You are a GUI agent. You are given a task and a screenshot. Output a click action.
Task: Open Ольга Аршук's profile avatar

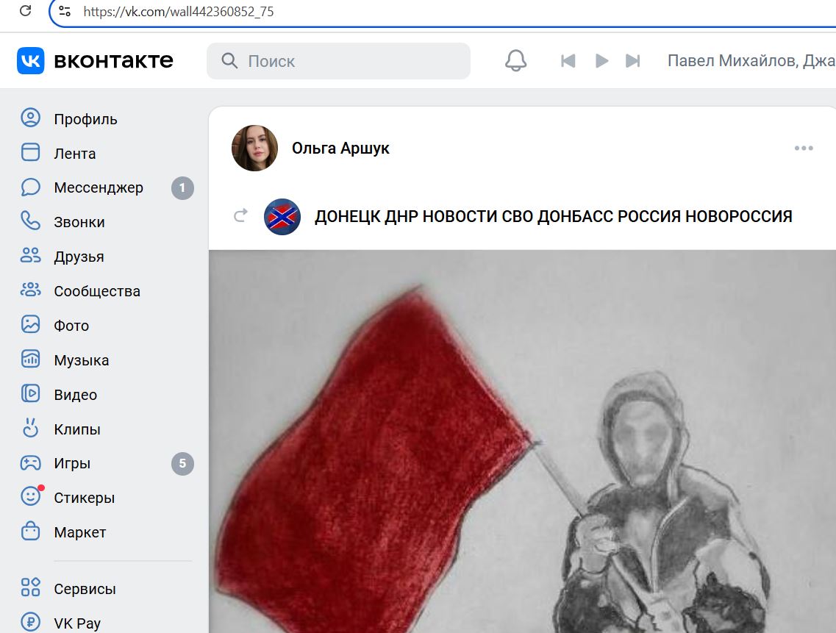[x=255, y=149]
